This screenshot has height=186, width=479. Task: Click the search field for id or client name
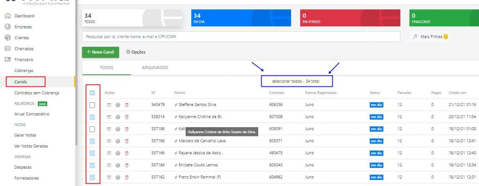point(241,36)
